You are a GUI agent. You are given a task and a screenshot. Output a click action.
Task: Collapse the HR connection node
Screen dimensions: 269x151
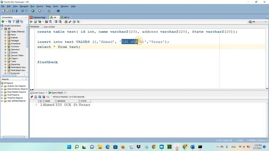2,29
